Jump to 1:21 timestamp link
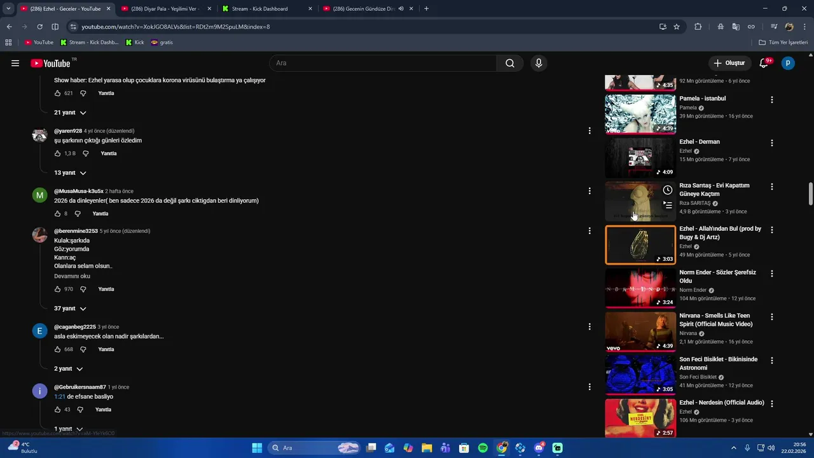Screen dimensions: 814x458 coord(60,397)
